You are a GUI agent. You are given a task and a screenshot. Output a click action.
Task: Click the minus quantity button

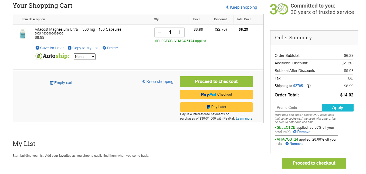[x=160, y=32]
